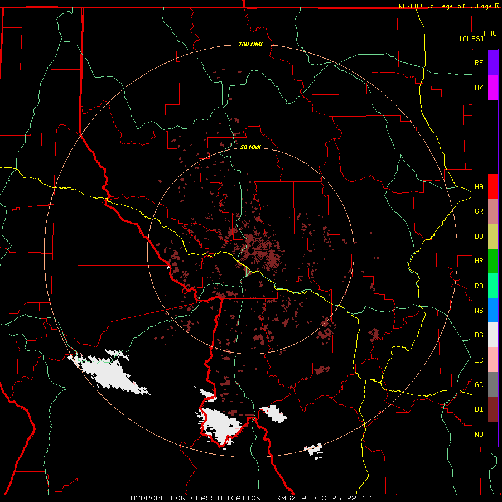The image size is (502, 502).
Task: Click the ND legend label
Action: (x=479, y=435)
